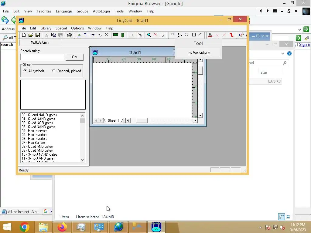Select the vertical green ruler tool
Image resolution: width=311 pixels, height=233 pixels.
(x=123, y=35)
